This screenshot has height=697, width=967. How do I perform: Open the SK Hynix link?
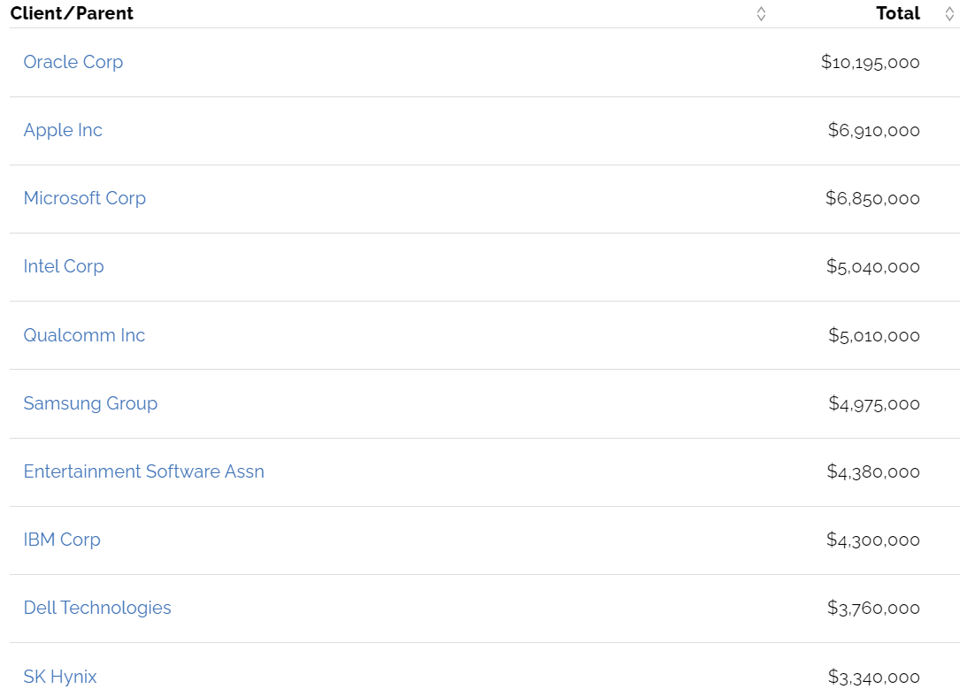[x=60, y=677]
